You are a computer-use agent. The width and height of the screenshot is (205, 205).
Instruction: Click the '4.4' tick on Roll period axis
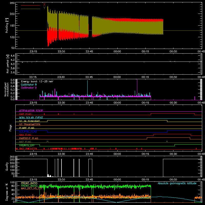[x=13, y=56]
